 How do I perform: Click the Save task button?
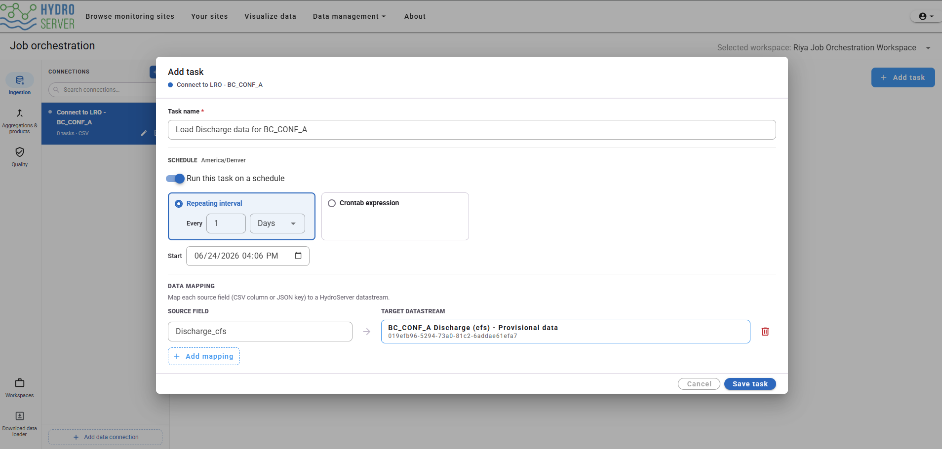(x=750, y=384)
